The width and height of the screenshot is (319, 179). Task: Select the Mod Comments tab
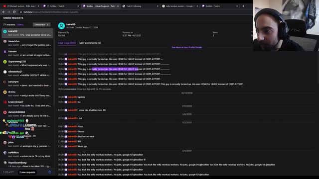[x=90, y=43]
